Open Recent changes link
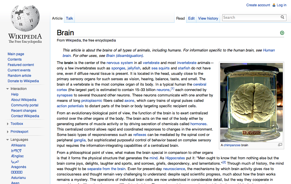291x184 pixels. tap(24, 110)
